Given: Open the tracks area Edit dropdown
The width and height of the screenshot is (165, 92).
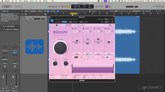Looking at the screenshot, I should pyautogui.click(x=26, y=11).
